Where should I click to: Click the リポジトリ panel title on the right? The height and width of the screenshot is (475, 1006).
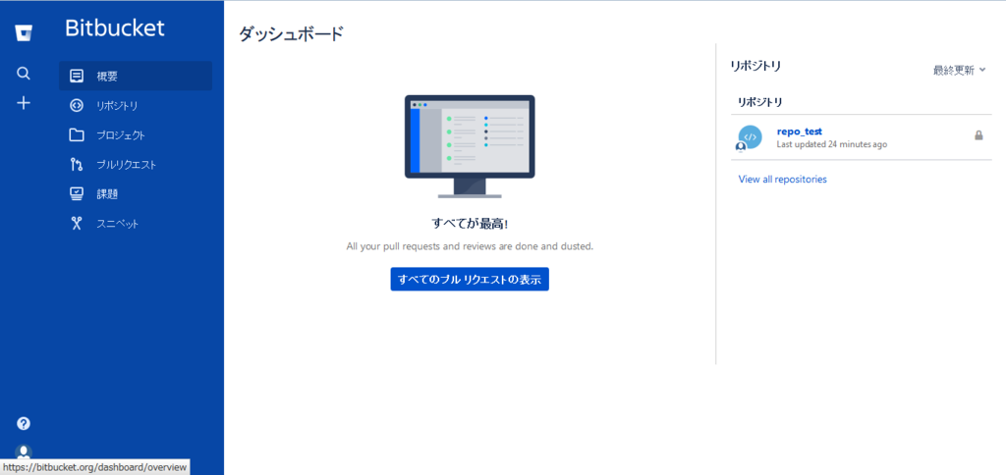(755, 66)
